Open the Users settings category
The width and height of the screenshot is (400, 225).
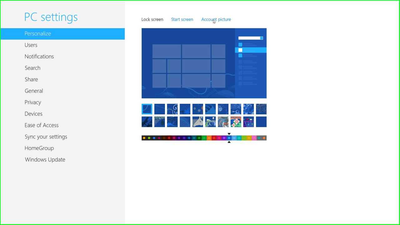(x=31, y=45)
